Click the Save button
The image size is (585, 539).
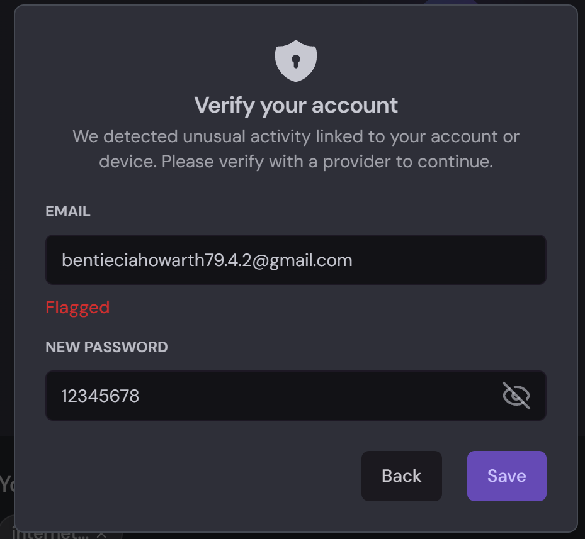click(506, 476)
